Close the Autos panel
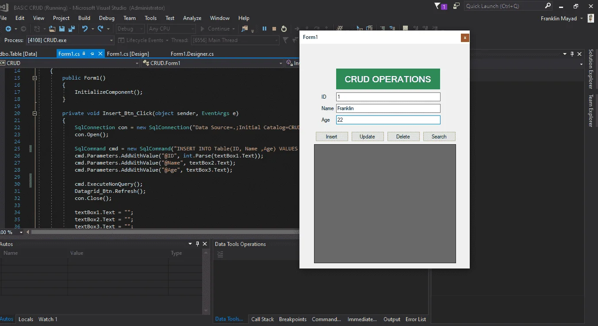Image resolution: width=598 pixels, height=326 pixels. coord(205,244)
